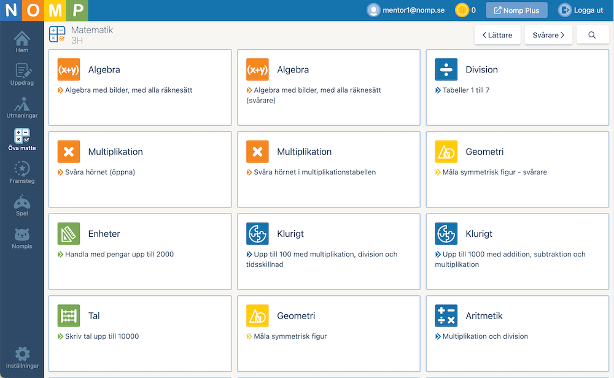Go to harder level with Svårare button

[x=548, y=35]
